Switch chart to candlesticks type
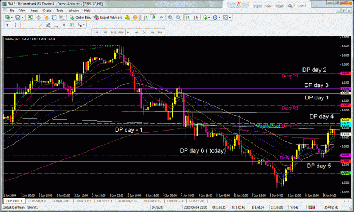This screenshot has height=212, width=354. (x=153, y=18)
